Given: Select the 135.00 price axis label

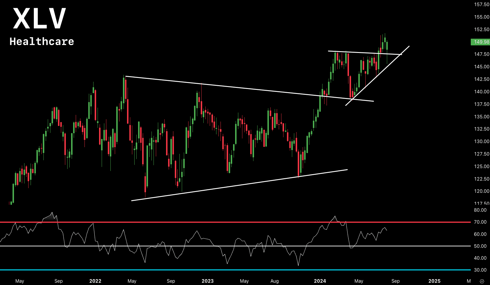Looking at the screenshot, I should [482, 117].
